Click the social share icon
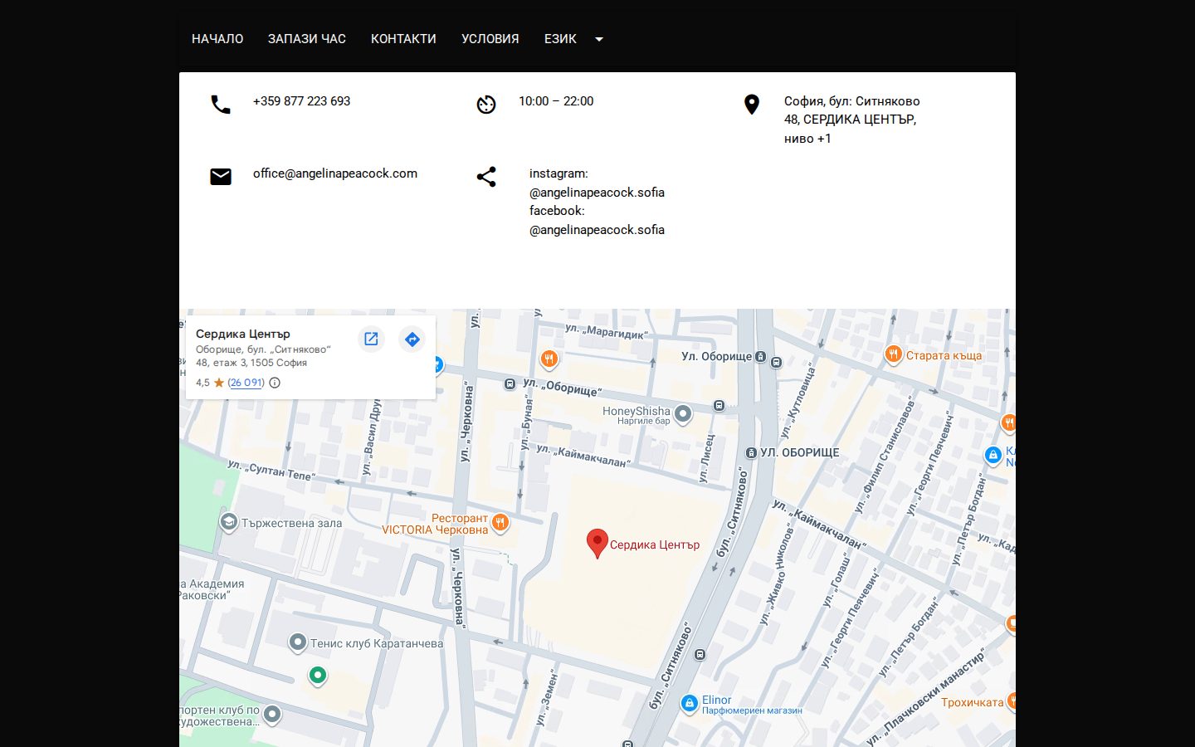The image size is (1195, 747). pos(486,177)
